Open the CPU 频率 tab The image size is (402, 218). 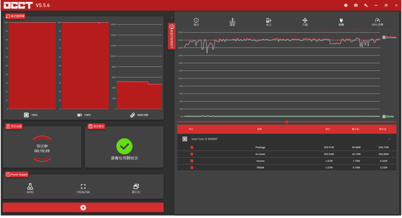tap(378, 22)
